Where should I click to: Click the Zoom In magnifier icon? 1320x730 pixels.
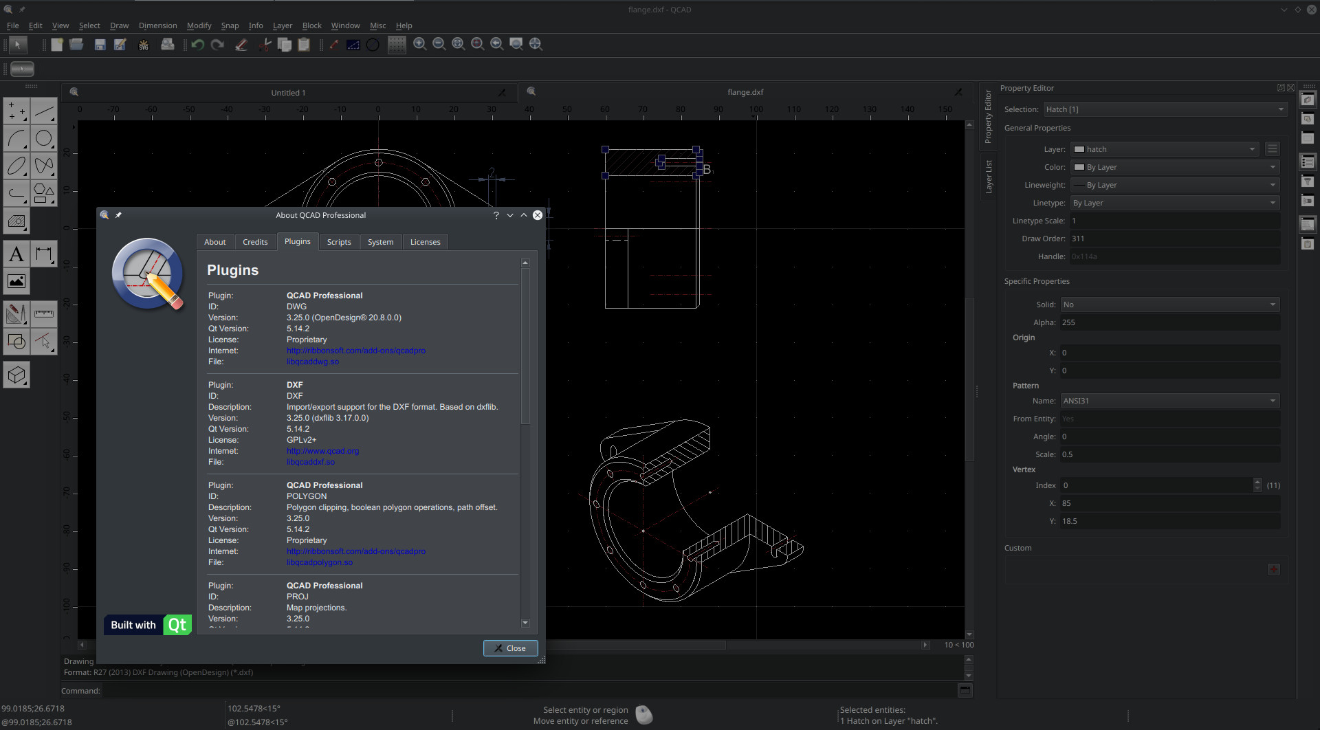[420, 45]
